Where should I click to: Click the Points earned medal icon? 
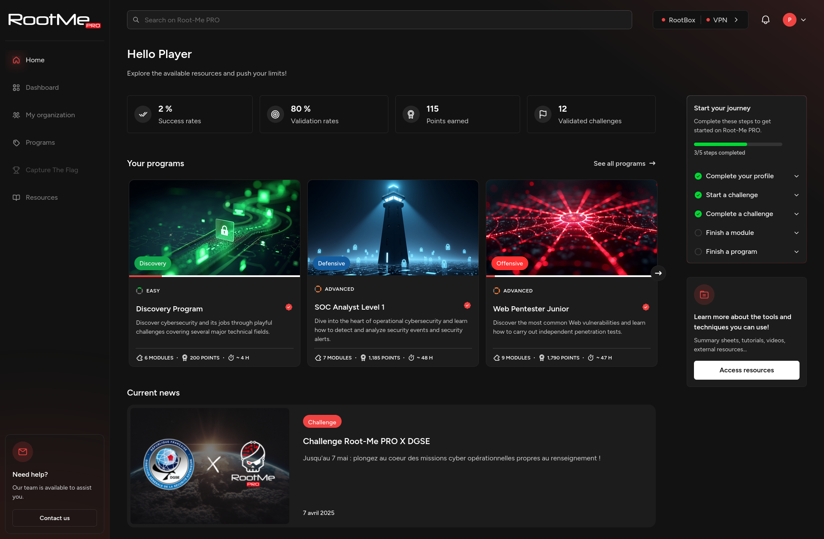(x=411, y=114)
